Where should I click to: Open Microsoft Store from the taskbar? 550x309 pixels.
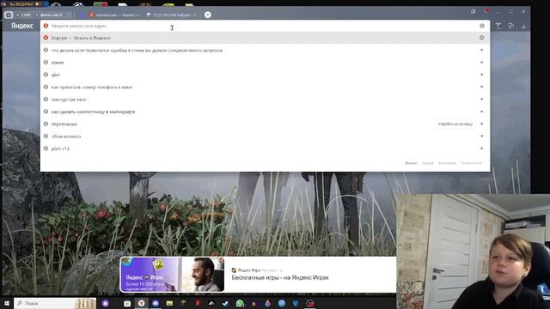[127, 303]
